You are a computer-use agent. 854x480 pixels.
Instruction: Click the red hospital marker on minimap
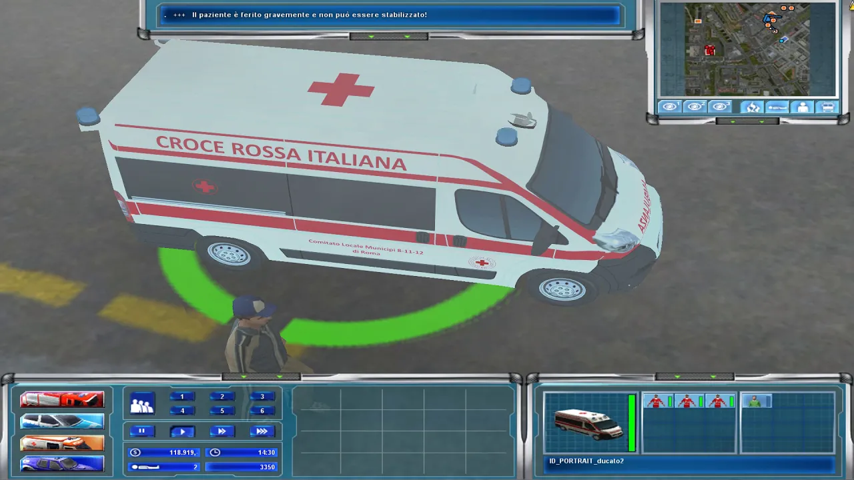pyautogui.click(x=710, y=50)
